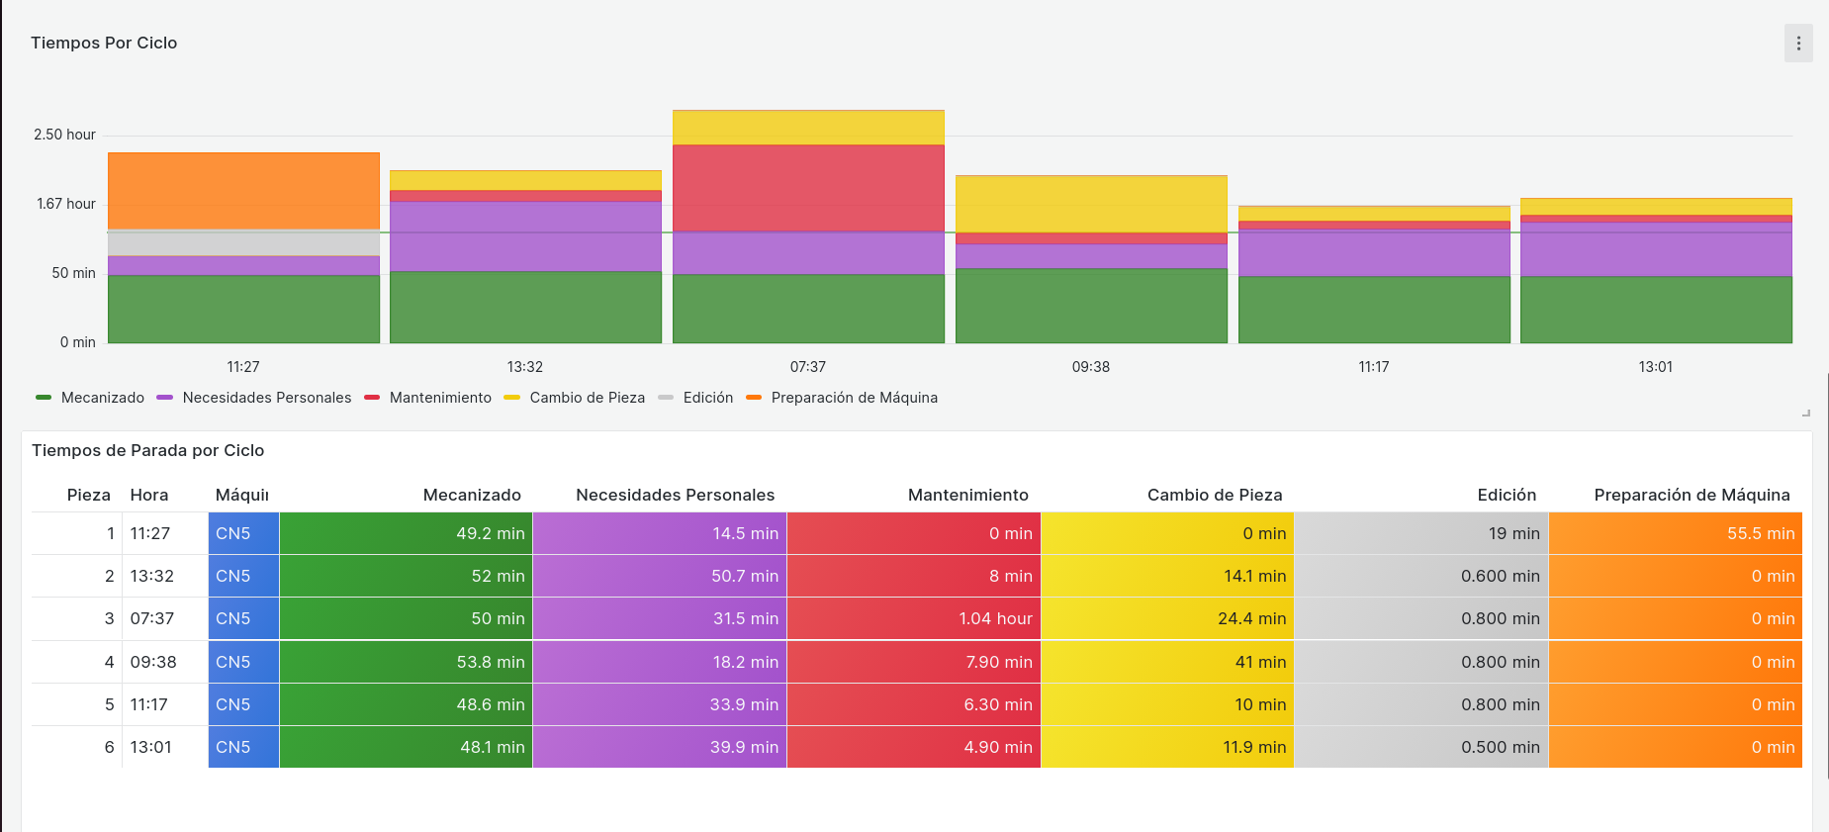Show only Preparación de Máquina series

pyautogui.click(x=854, y=398)
